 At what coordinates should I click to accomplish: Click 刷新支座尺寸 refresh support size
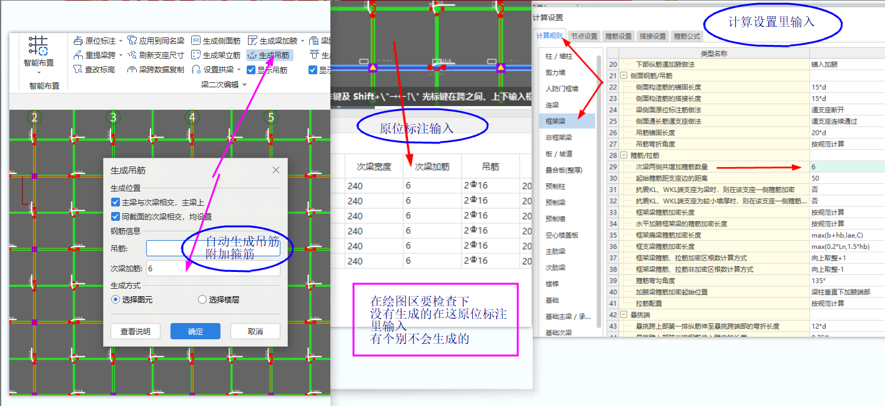(x=156, y=56)
